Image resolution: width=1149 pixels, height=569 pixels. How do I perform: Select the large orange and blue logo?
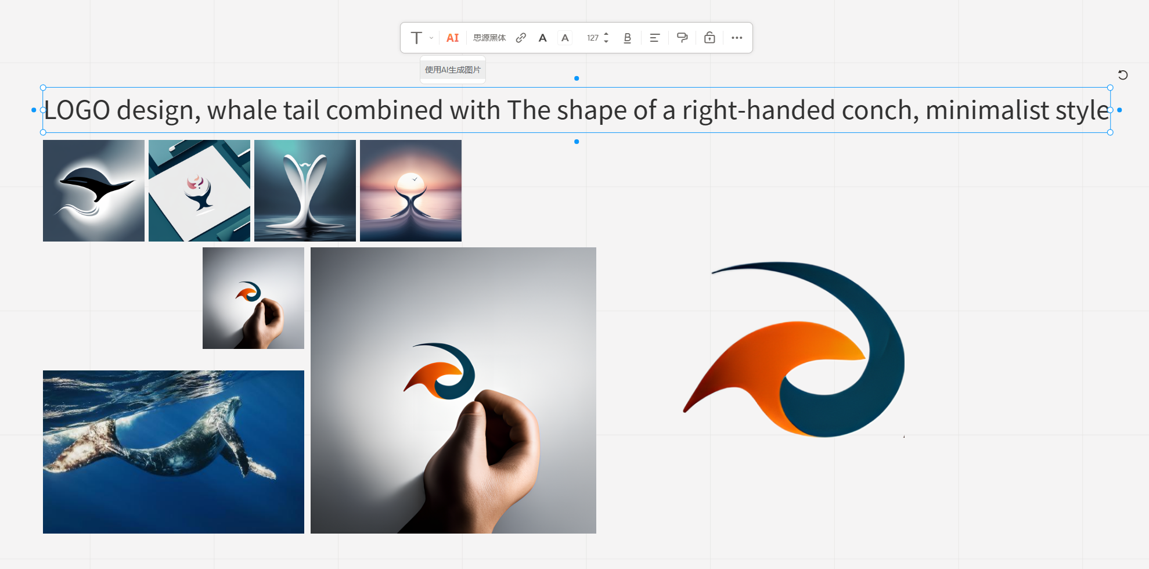(794, 350)
